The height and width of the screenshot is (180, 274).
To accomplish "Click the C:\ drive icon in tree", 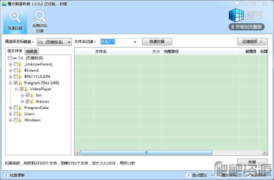I will tap(15, 58).
